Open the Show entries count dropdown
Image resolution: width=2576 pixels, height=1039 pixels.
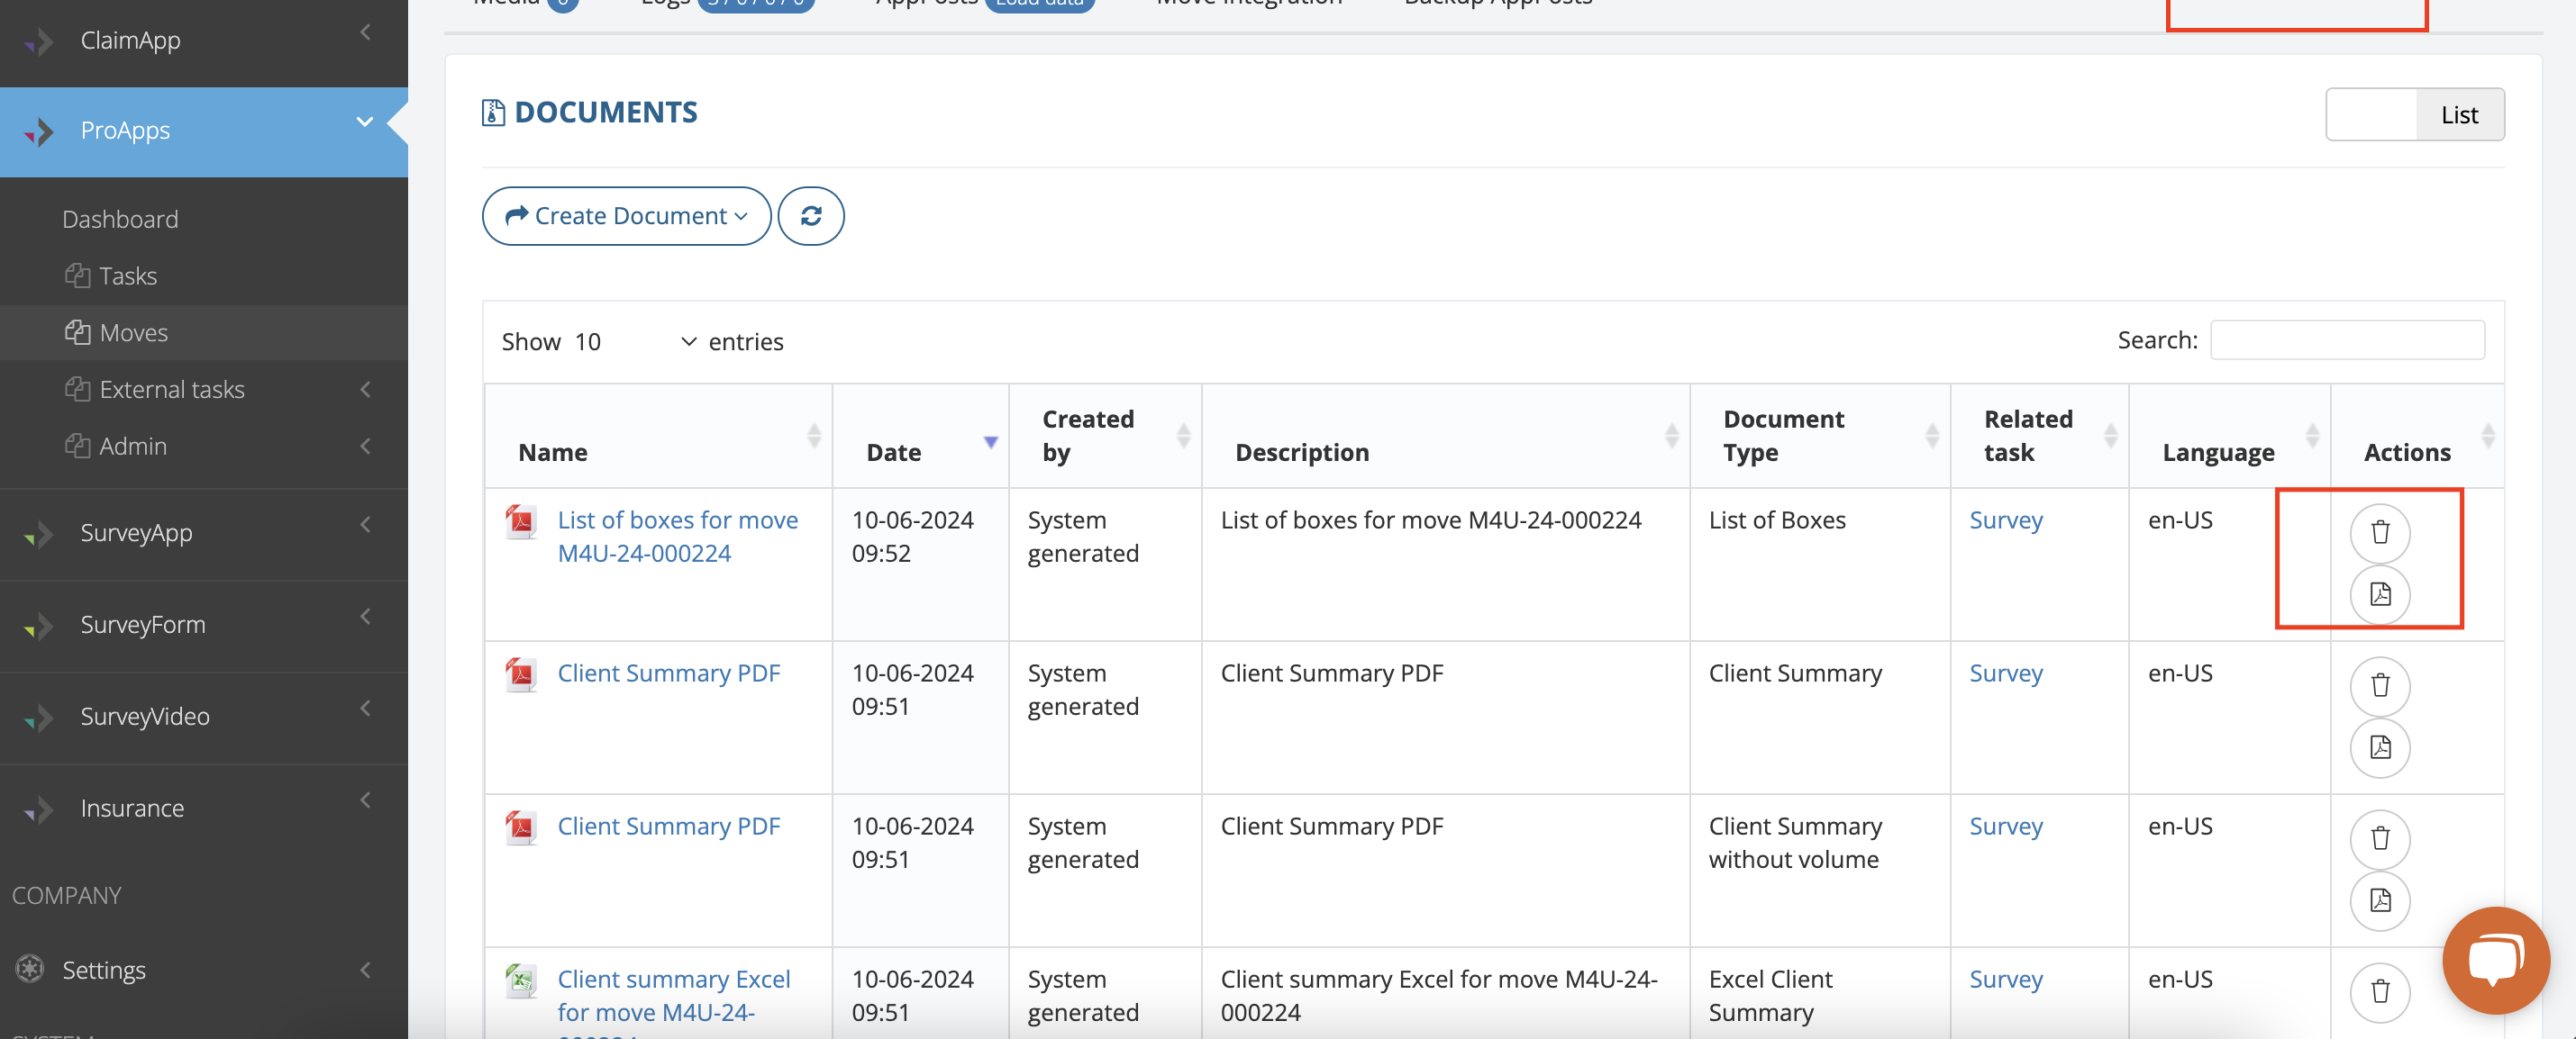click(634, 341)
